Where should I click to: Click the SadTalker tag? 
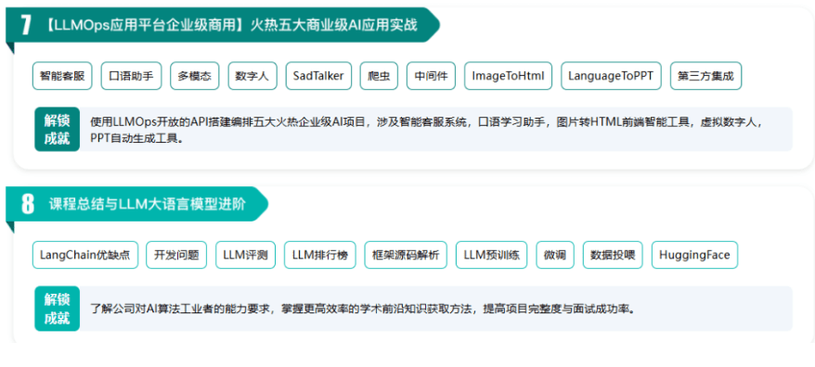click(318, 76)
